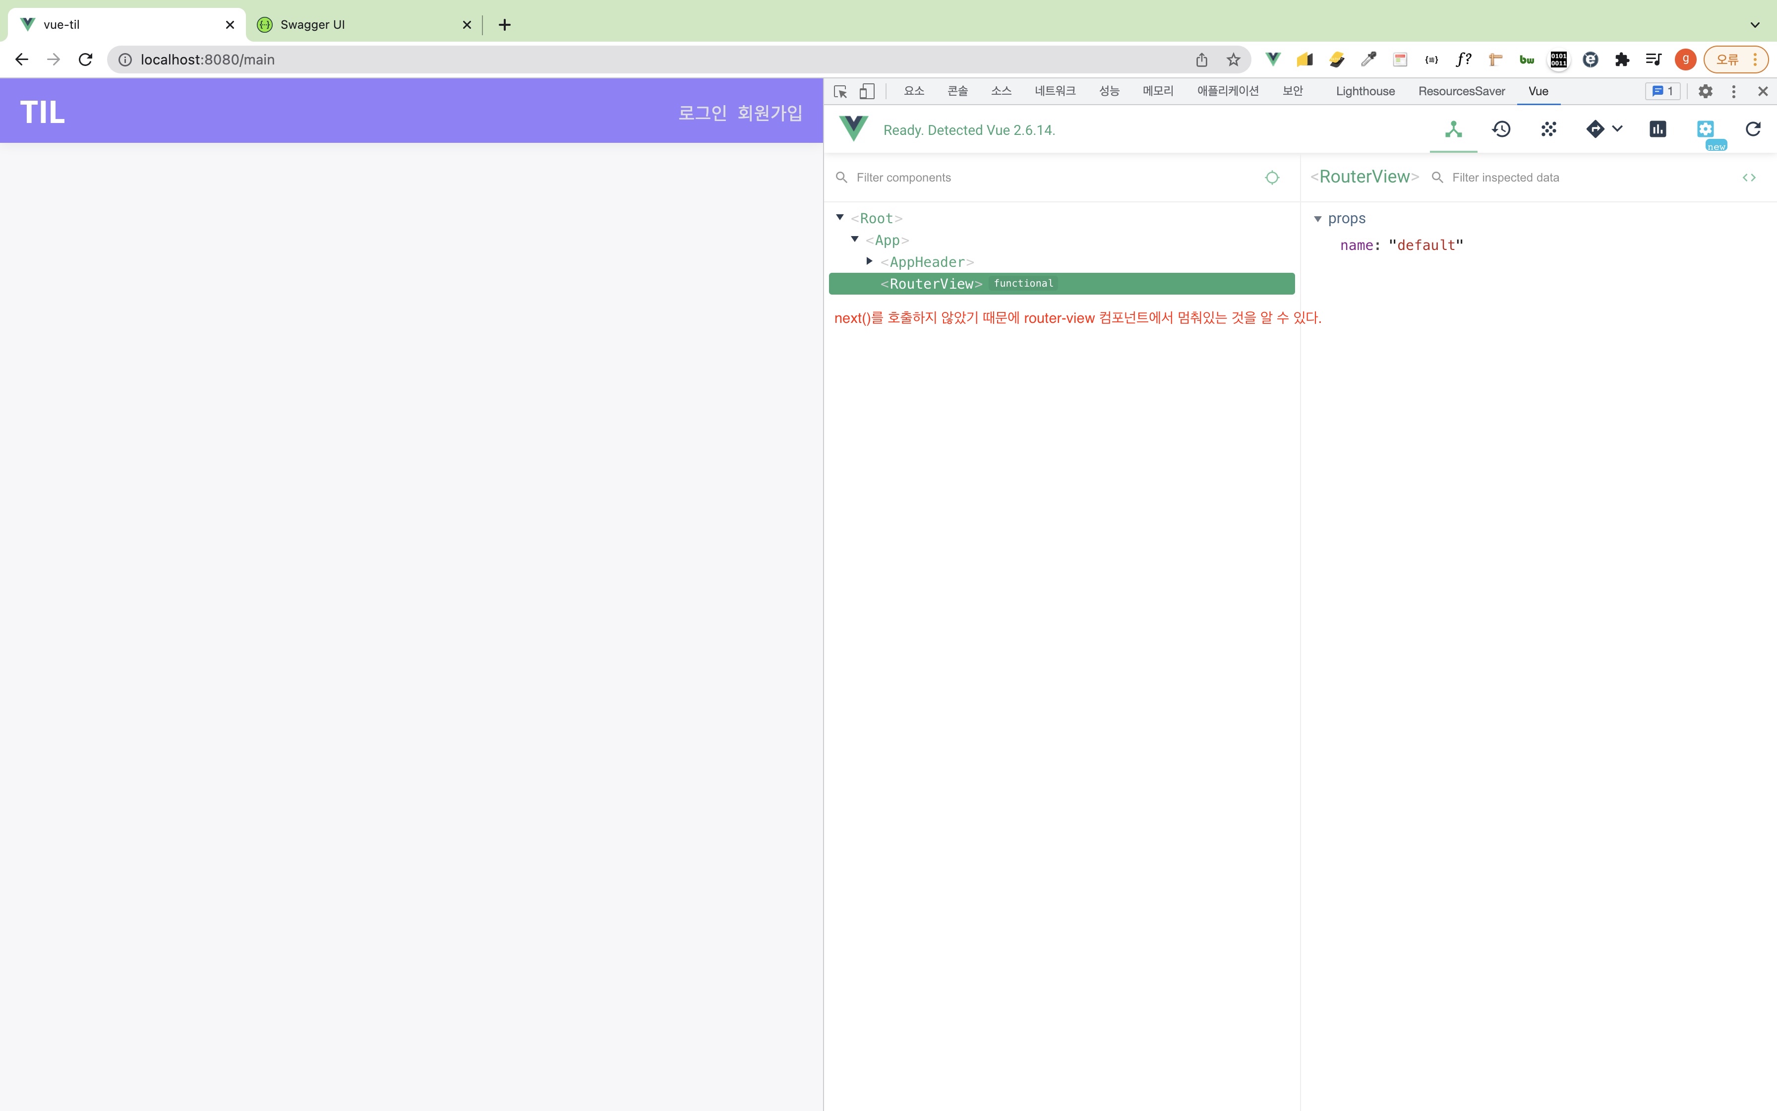Open the binary 0101 extension icon

click(1558, 60)
